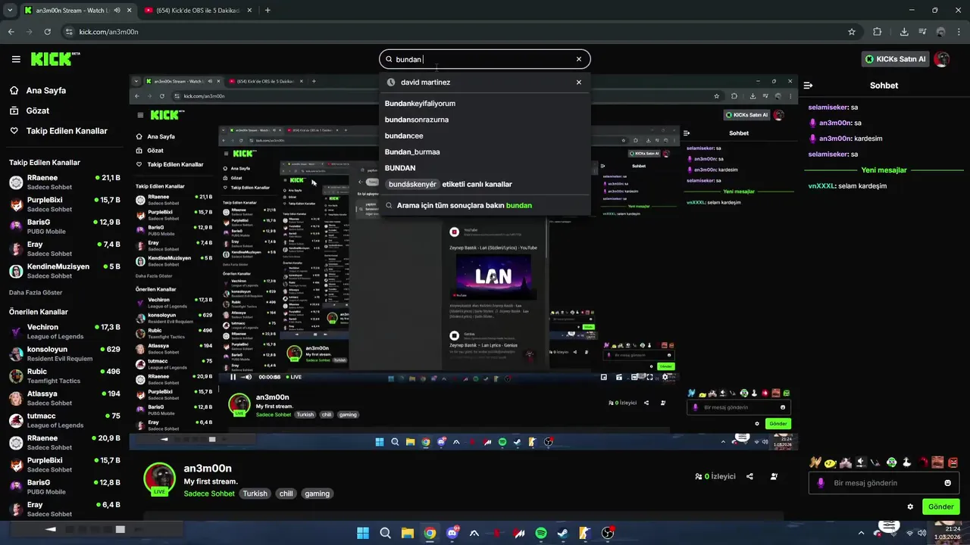The height and width of the screenshot is (545, 970).
Task: Open Sadece Sohbet category link
Action: [x=209, y=494]
